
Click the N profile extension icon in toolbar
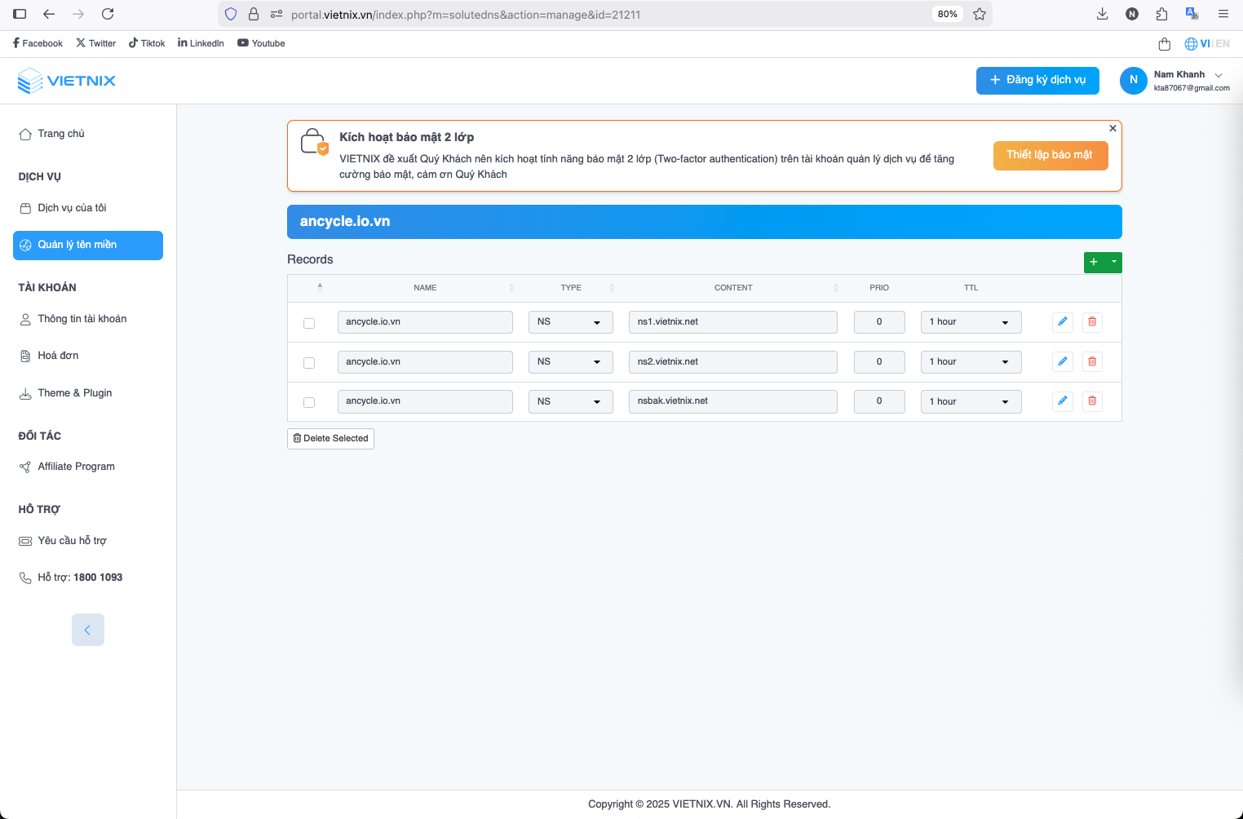click(x=1132, y=14)
